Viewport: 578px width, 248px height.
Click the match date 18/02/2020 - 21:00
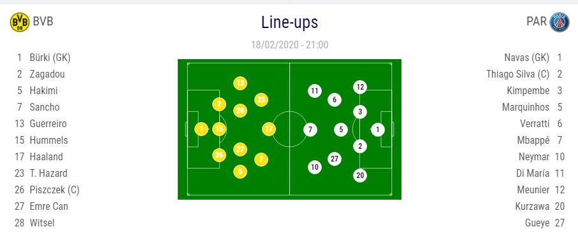point(289,45)
